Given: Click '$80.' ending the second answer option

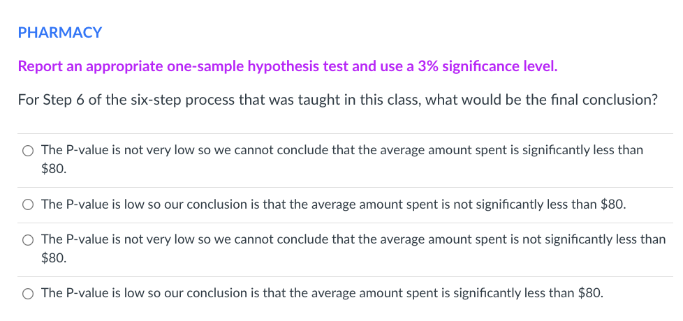Looking at the screenshot, I should [x=613, y=204].
